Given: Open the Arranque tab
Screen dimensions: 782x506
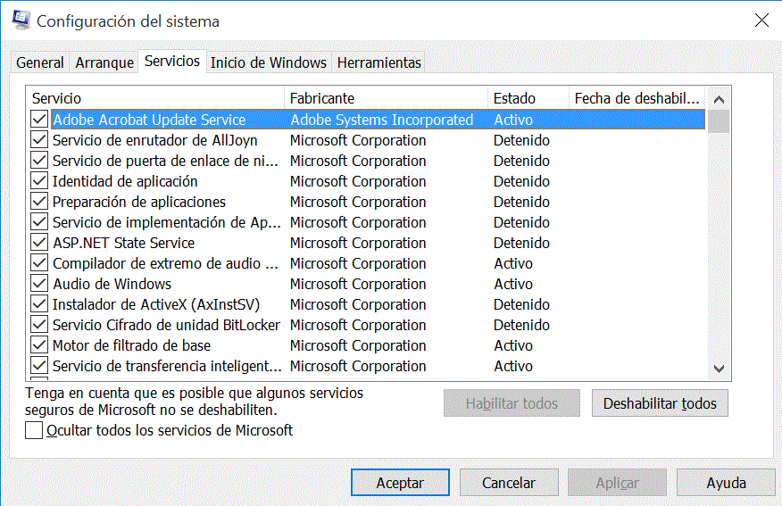Looking at the screenshot, I should coord(104,62).
